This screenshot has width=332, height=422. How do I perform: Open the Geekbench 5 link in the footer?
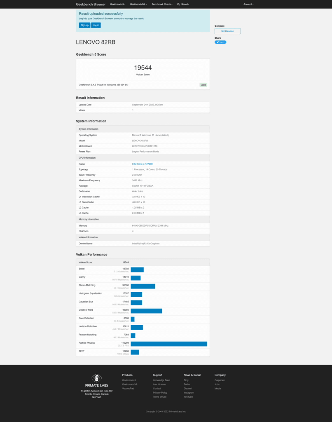129,380
